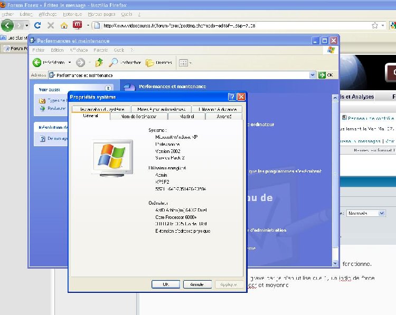
Task: Click the OK button in Propriétés système
Action: click(165, 284)
